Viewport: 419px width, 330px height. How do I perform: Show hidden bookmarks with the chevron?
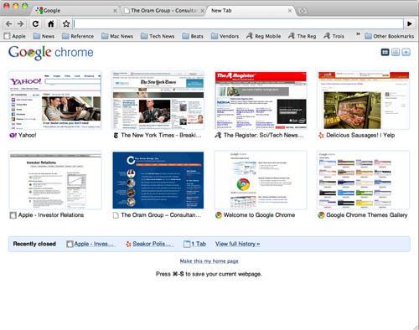click(x=358, y=34)
